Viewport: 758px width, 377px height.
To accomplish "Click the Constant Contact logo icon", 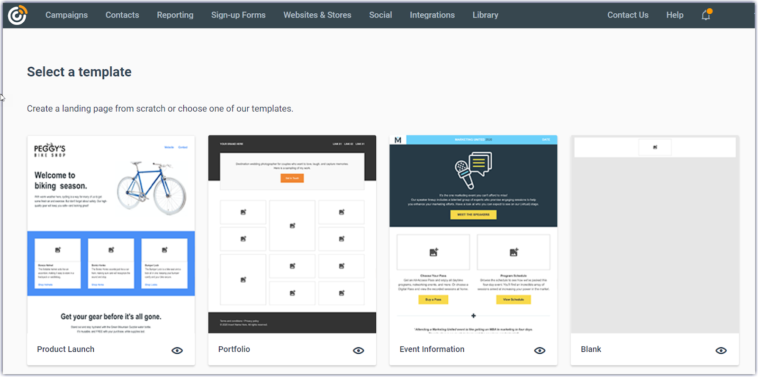I will pos(18,15).
